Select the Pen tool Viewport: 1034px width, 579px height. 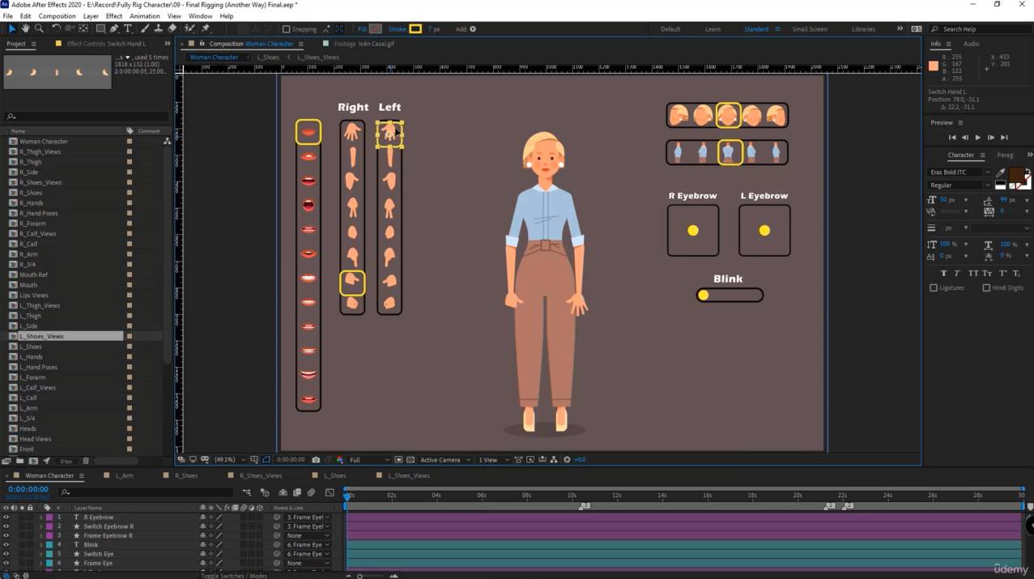coord(114,28)
